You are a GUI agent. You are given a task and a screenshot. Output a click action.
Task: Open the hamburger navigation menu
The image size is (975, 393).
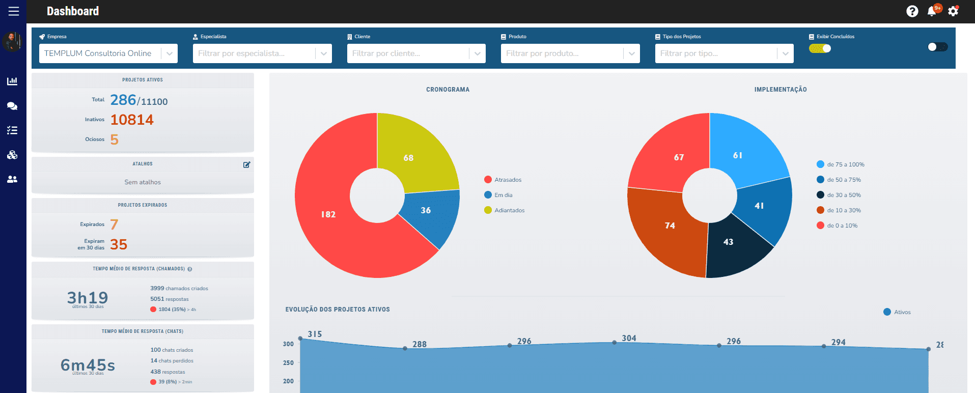(x=14, y=11)
